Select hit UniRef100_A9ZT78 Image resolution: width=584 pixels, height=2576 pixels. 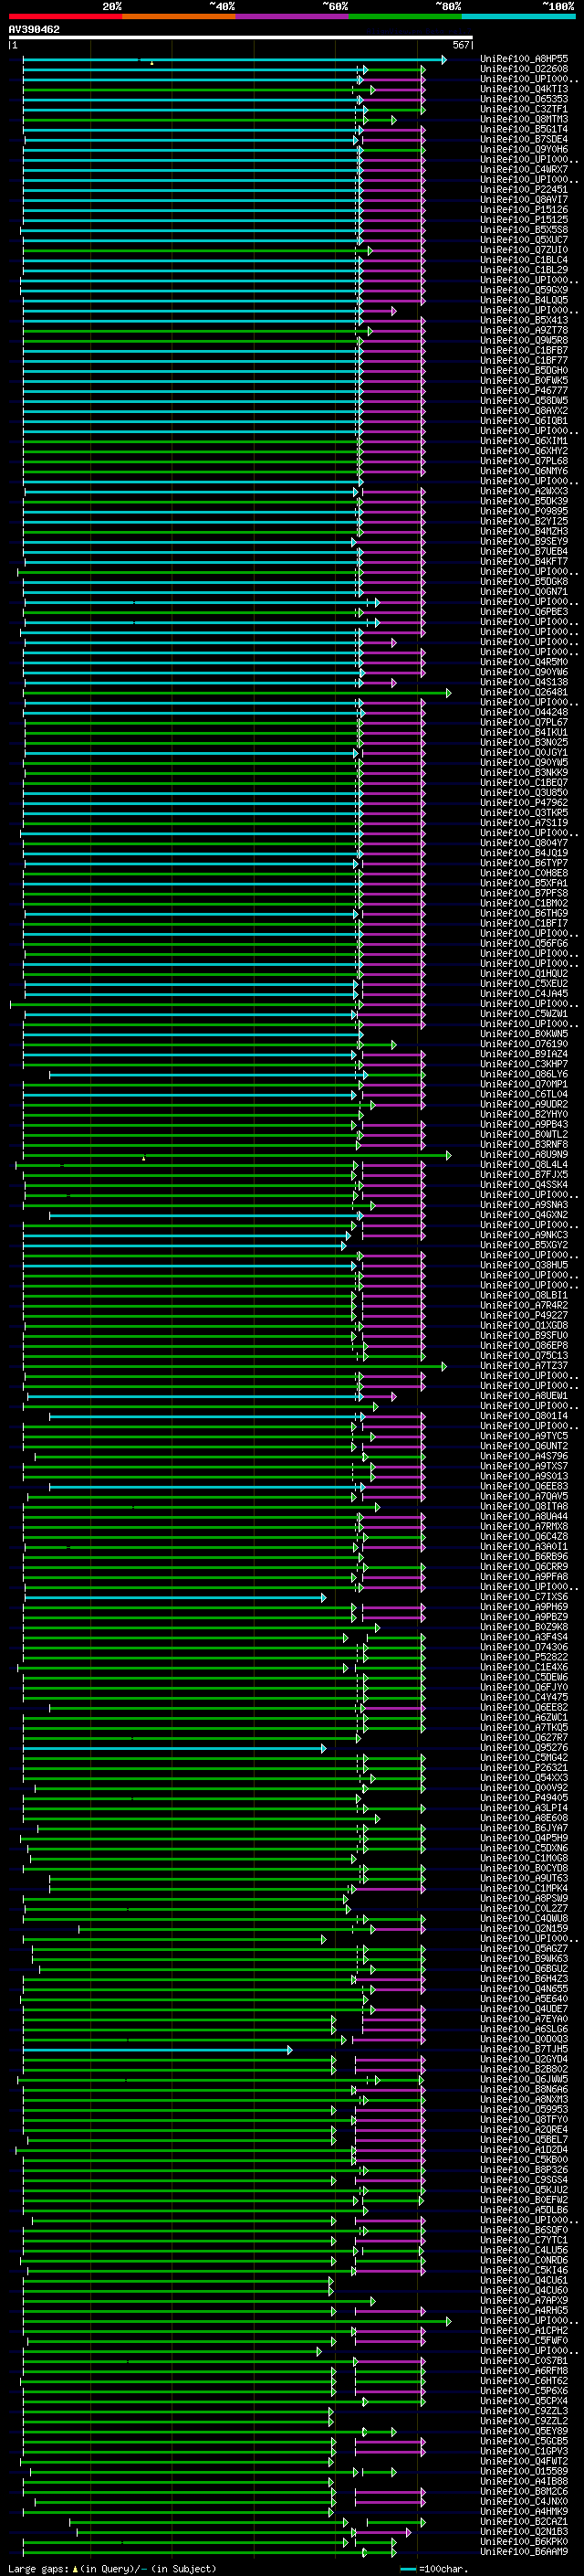524,330
